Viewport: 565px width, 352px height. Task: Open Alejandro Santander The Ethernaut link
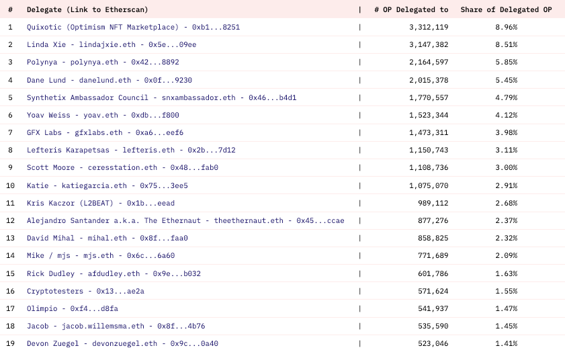pos(185,220)
